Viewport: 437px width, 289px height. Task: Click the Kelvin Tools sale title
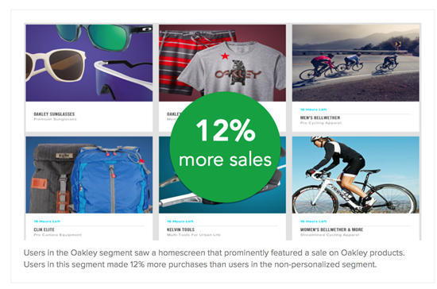click(x=180, y=229)
